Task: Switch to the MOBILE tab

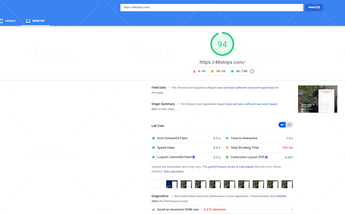Action: [x=8, y=21]
